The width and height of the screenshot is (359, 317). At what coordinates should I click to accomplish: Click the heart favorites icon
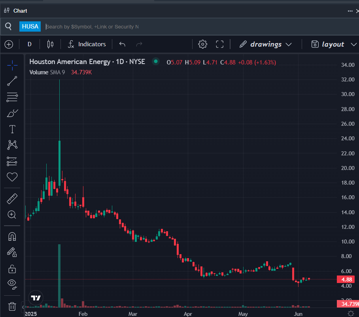[x=12, y=177]
